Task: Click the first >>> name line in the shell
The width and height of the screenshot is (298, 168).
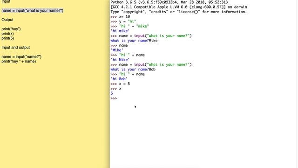Action: (x=119, y=45)
